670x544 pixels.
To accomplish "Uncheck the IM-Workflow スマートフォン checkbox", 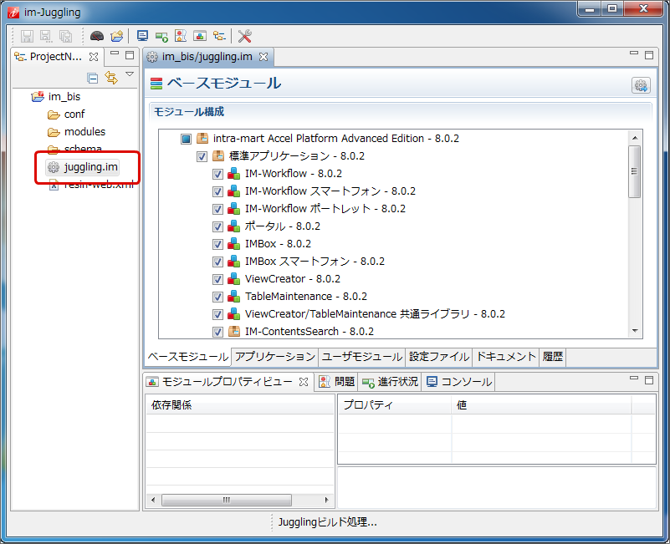I will (217, 191).
